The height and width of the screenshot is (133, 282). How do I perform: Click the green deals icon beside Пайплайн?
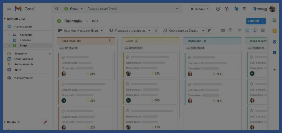click(59, 21)
